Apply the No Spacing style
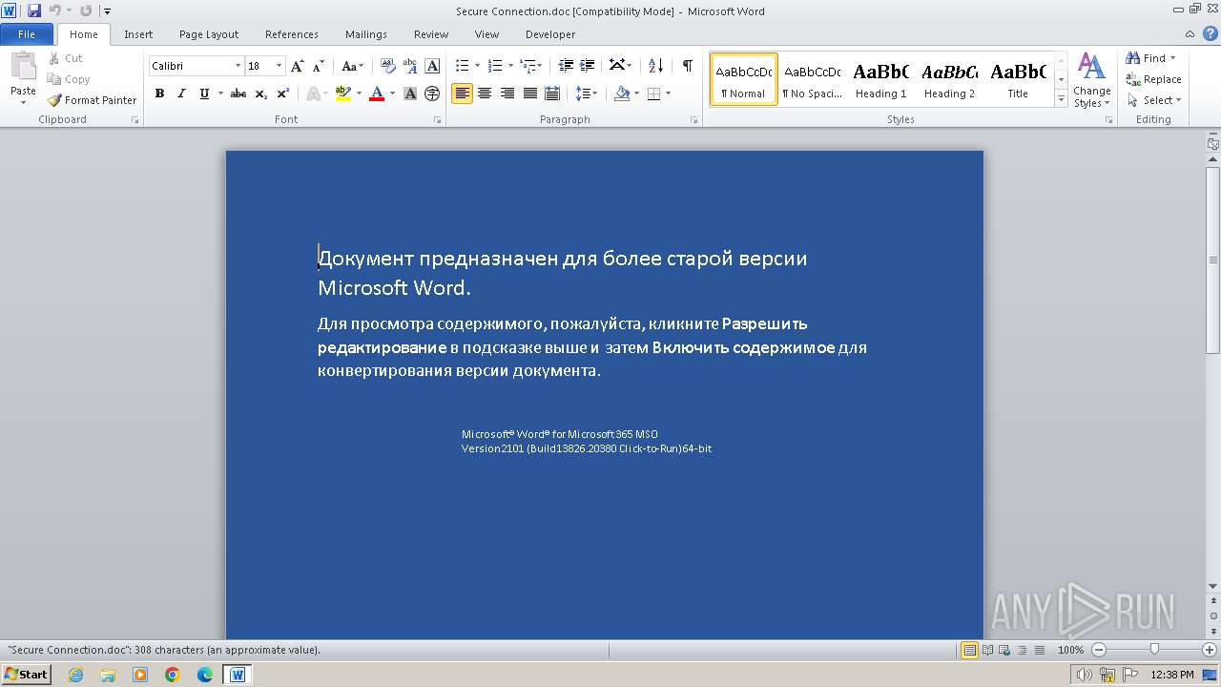Image resolution: width=1221 pixels, height=687 pixels. (812, 79)
